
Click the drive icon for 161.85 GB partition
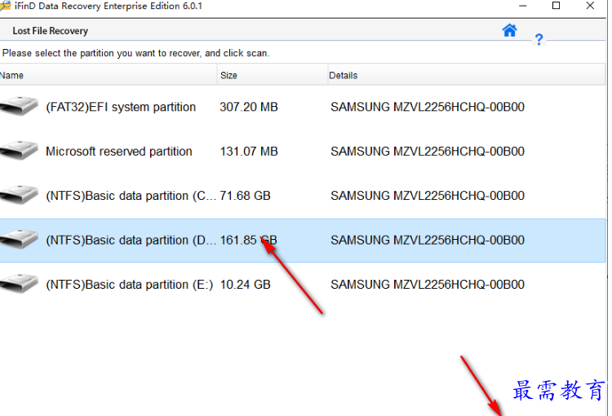(19, 239)
